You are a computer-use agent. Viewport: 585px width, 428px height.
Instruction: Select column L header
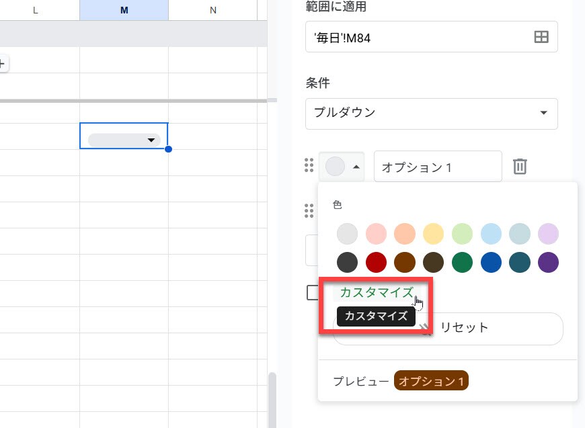click(x=35, y=10)
